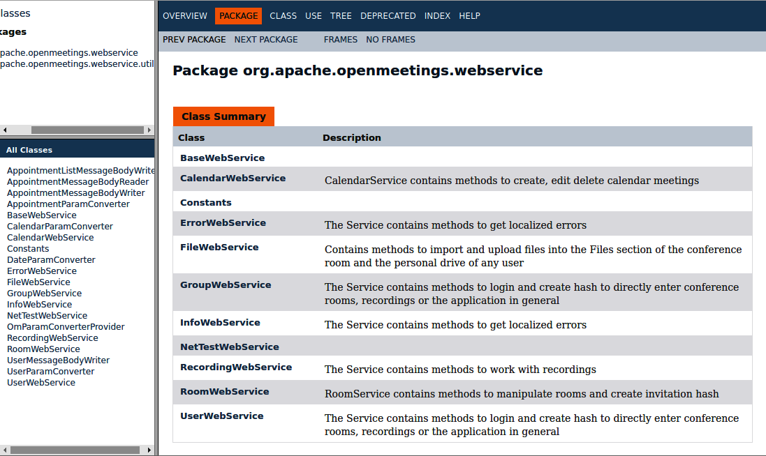Viewport: 766px width, 456px height.
Task: Open the INDEX page
Action: (437, 15)
